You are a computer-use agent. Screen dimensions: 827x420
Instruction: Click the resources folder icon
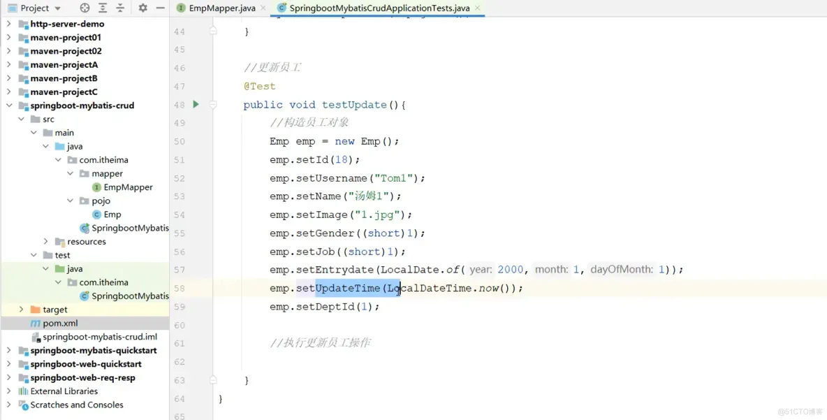[x=59, y=241]
